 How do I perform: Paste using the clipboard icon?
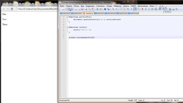tap(93, 9)
